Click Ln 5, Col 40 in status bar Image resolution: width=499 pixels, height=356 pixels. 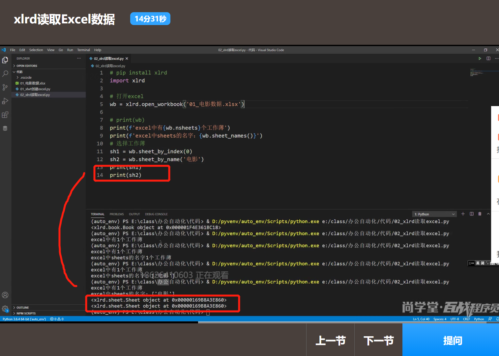(421, 319)
